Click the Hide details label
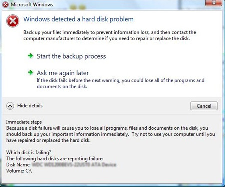 [x=30, y=106]
